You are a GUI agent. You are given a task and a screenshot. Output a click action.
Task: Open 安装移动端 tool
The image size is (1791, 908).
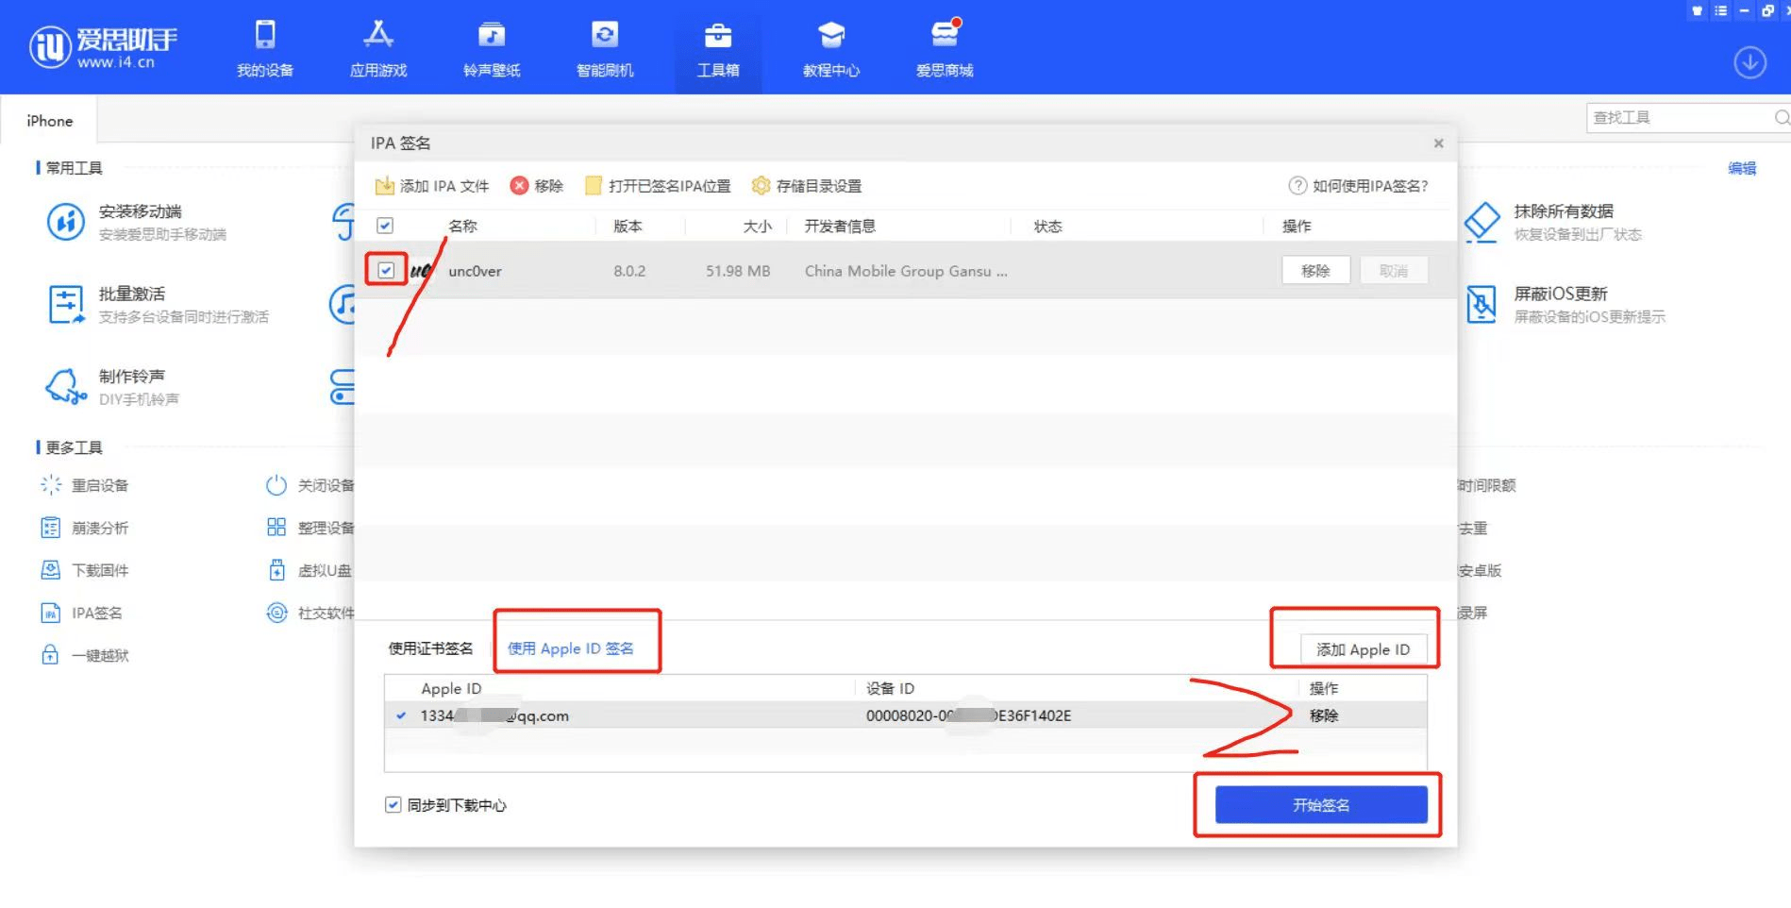coord(137,222)
